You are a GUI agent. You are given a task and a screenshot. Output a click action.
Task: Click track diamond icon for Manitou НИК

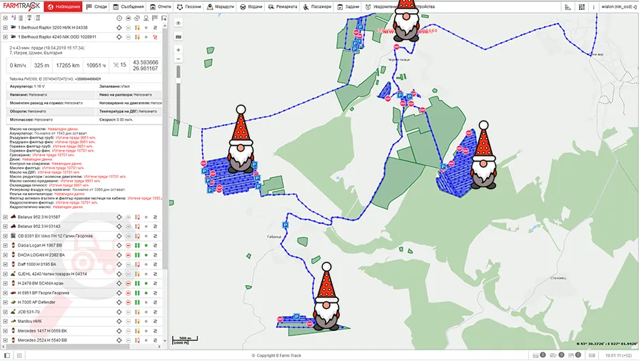[119, 321]
